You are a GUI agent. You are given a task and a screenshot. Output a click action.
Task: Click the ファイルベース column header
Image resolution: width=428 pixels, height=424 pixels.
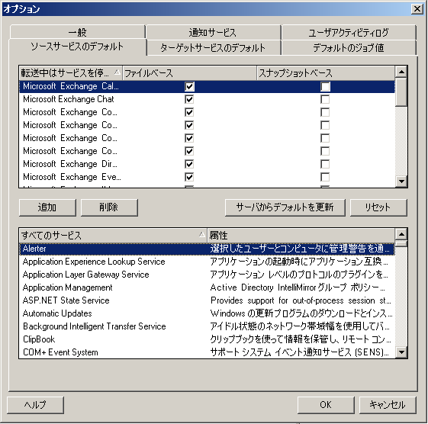pos(189,73)
